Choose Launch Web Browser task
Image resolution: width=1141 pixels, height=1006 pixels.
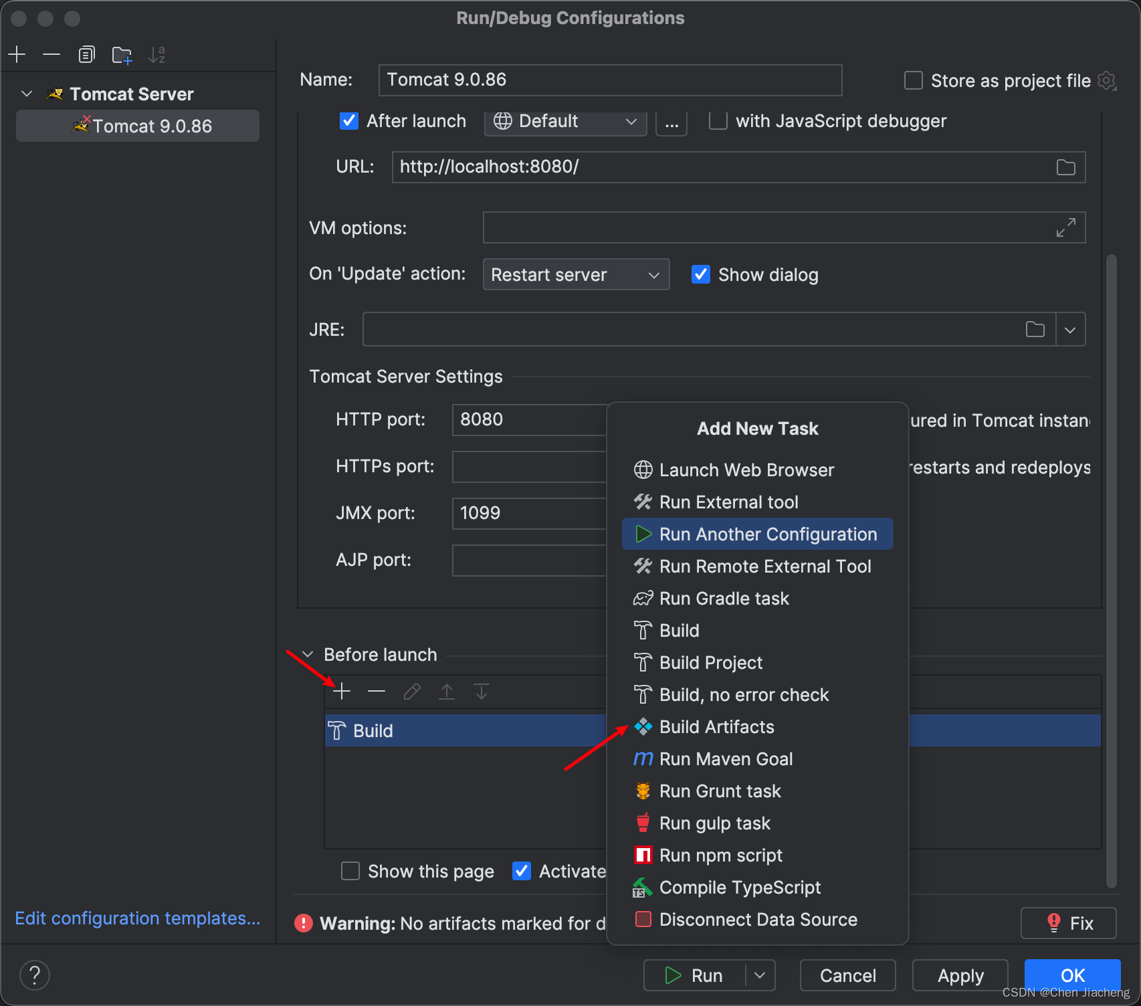click(x=758, y=470)
